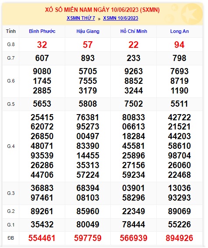Click the ĐB row label

pos(11,238)
